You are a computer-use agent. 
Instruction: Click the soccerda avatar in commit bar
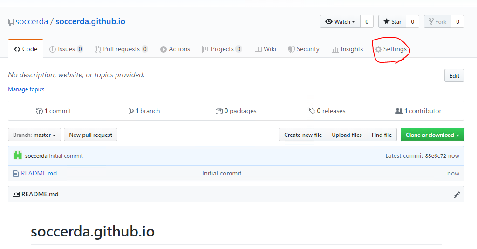pos(18,155)
